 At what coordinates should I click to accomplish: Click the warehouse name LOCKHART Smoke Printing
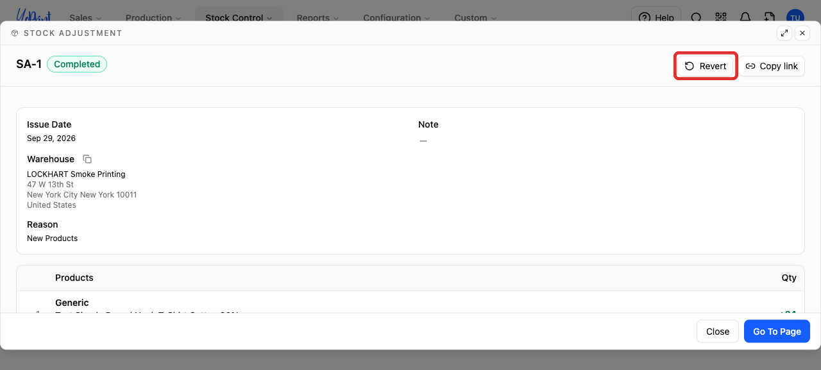76,174
